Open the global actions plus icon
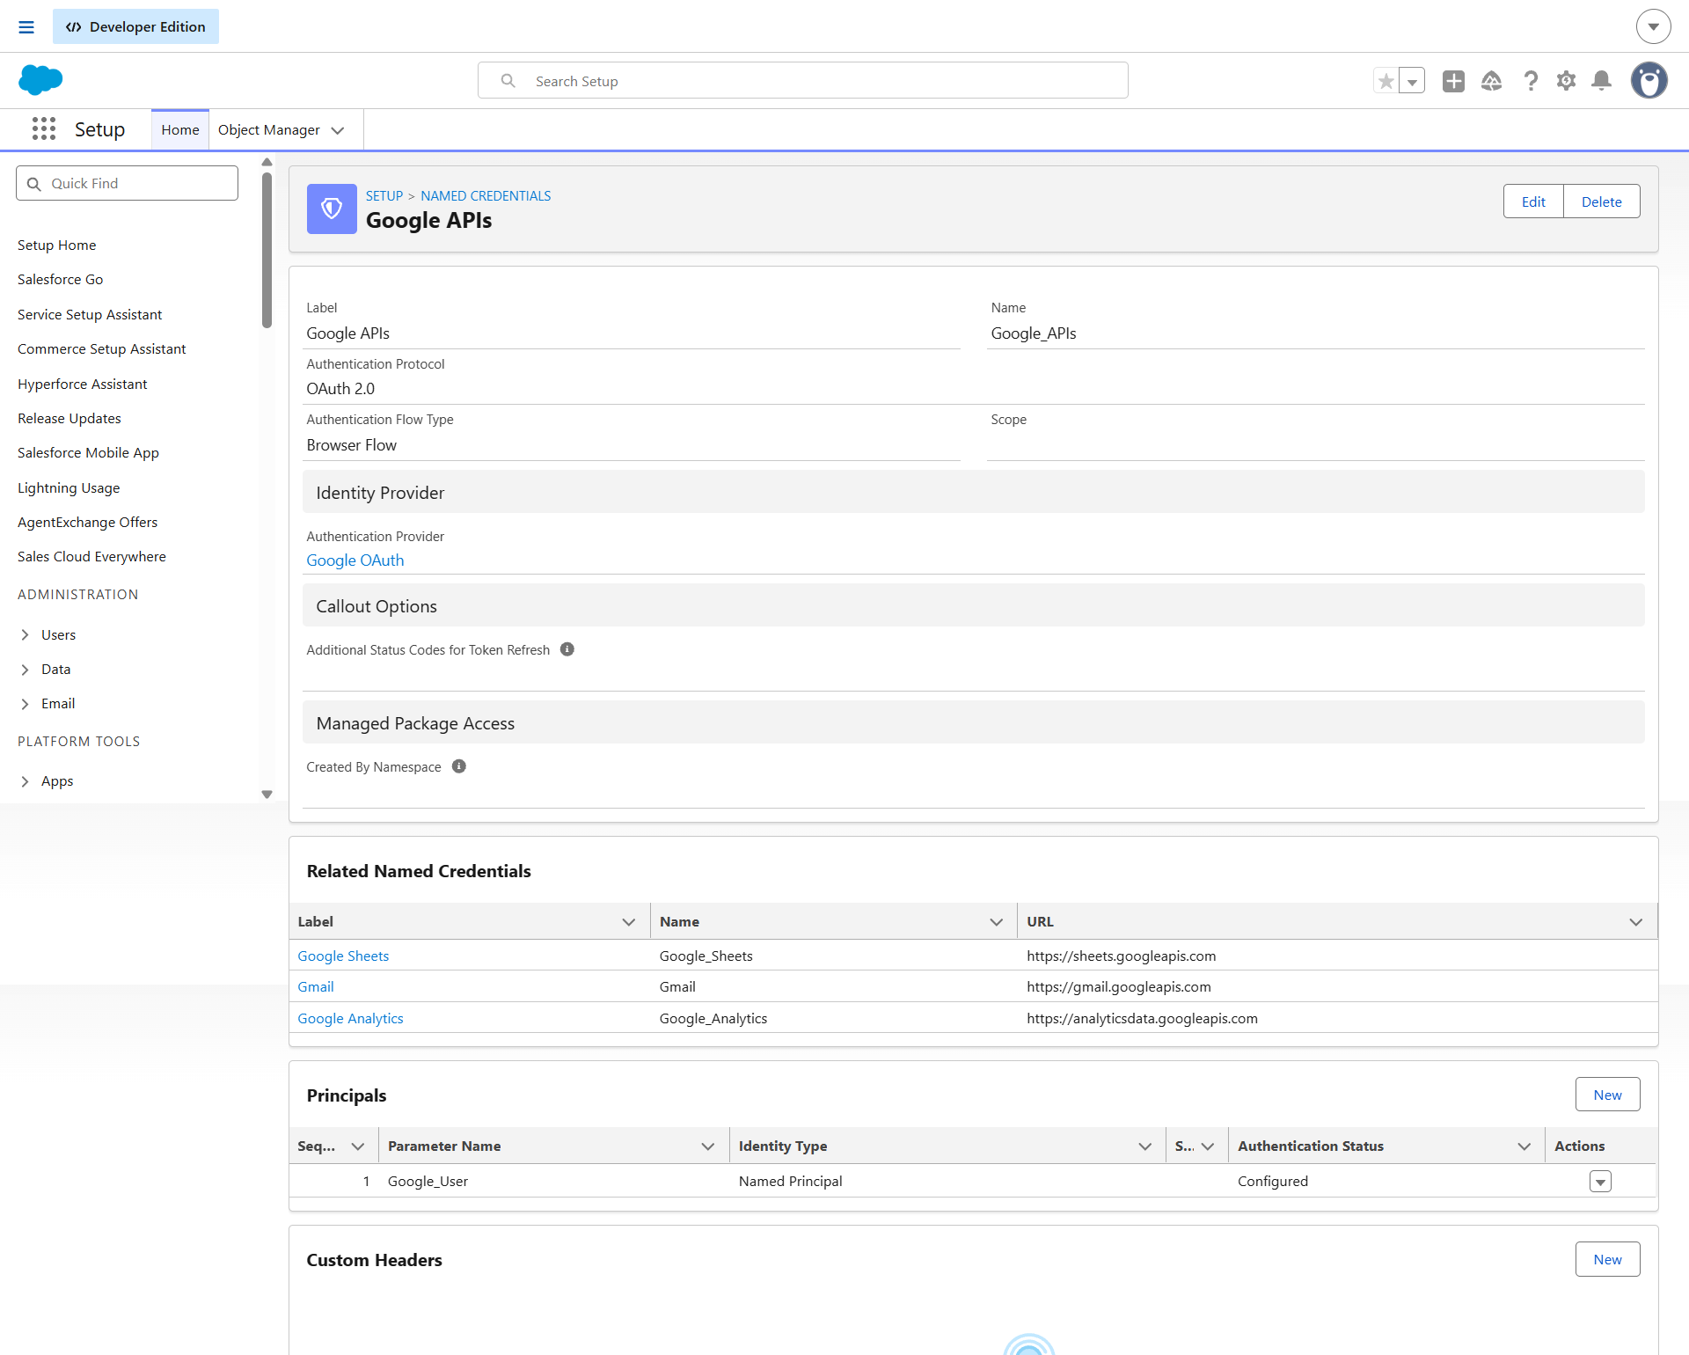This screenshot has height=1355, width=1689. (x=1453, y=81)
